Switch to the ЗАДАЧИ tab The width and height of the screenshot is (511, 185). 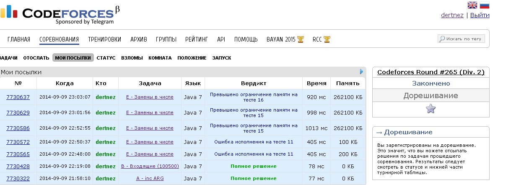click(x=8, y=58)
